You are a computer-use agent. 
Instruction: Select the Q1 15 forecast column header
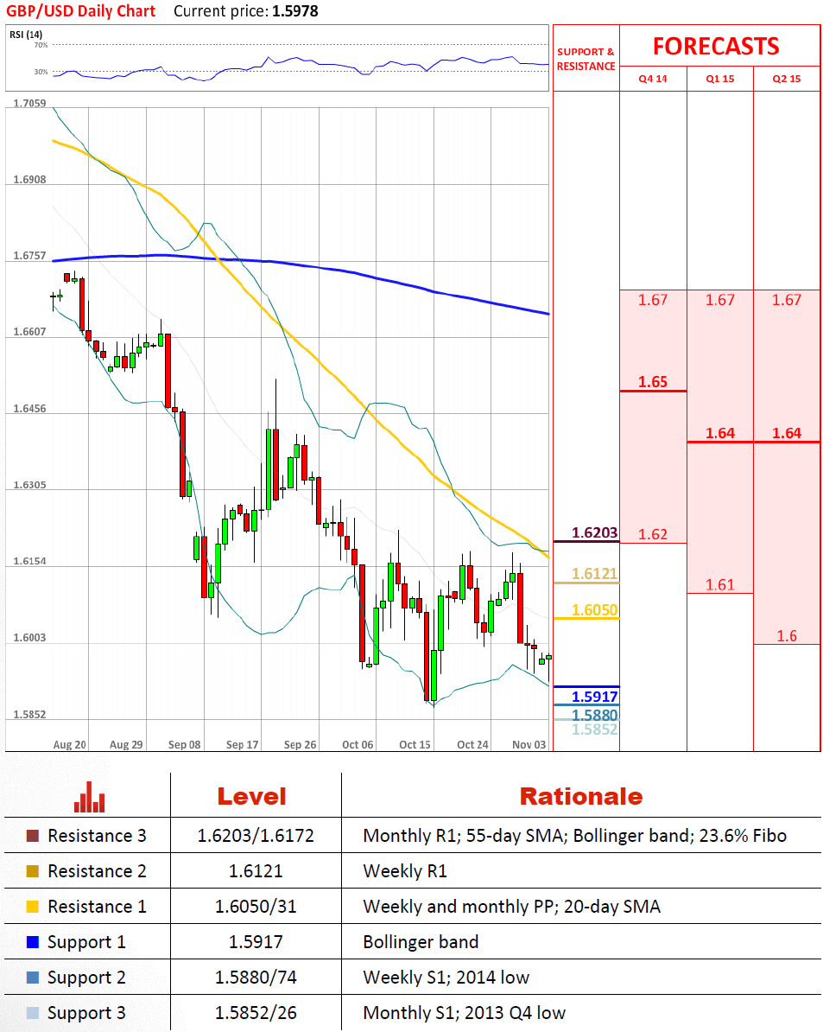(x=719, y=79)
